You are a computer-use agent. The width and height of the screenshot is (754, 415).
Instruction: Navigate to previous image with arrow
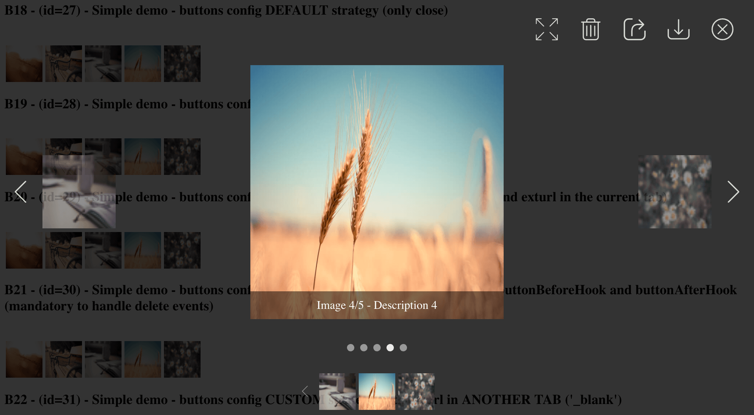(19, 192)
